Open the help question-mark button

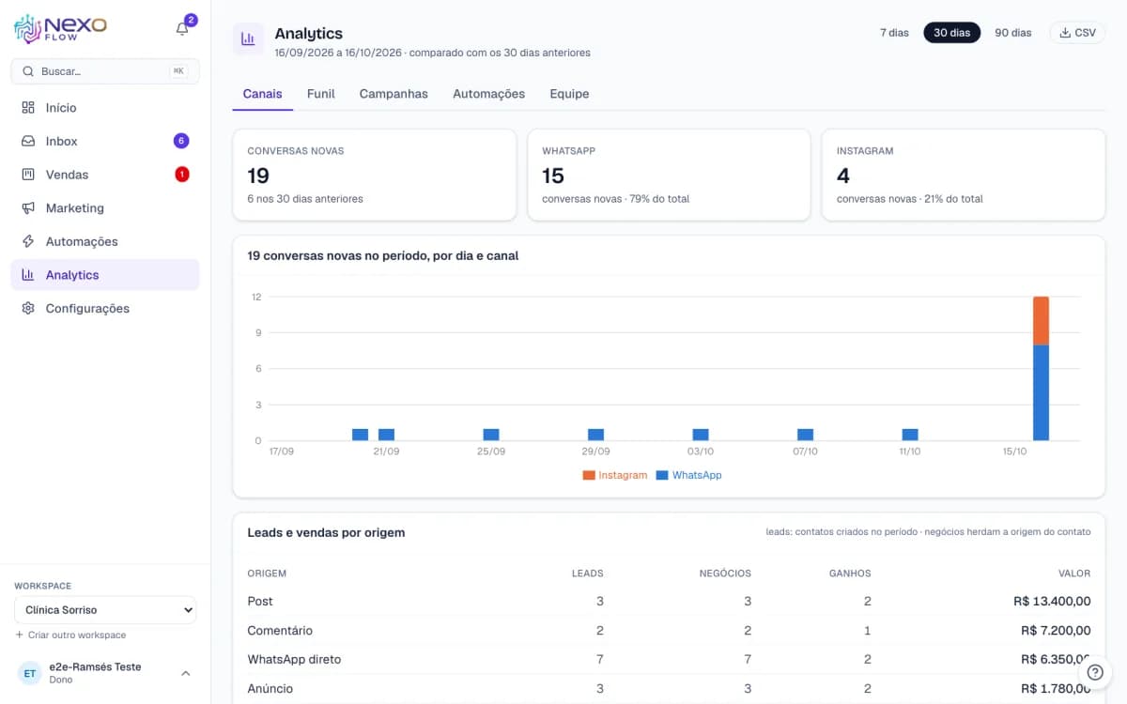coord(1094,672)
